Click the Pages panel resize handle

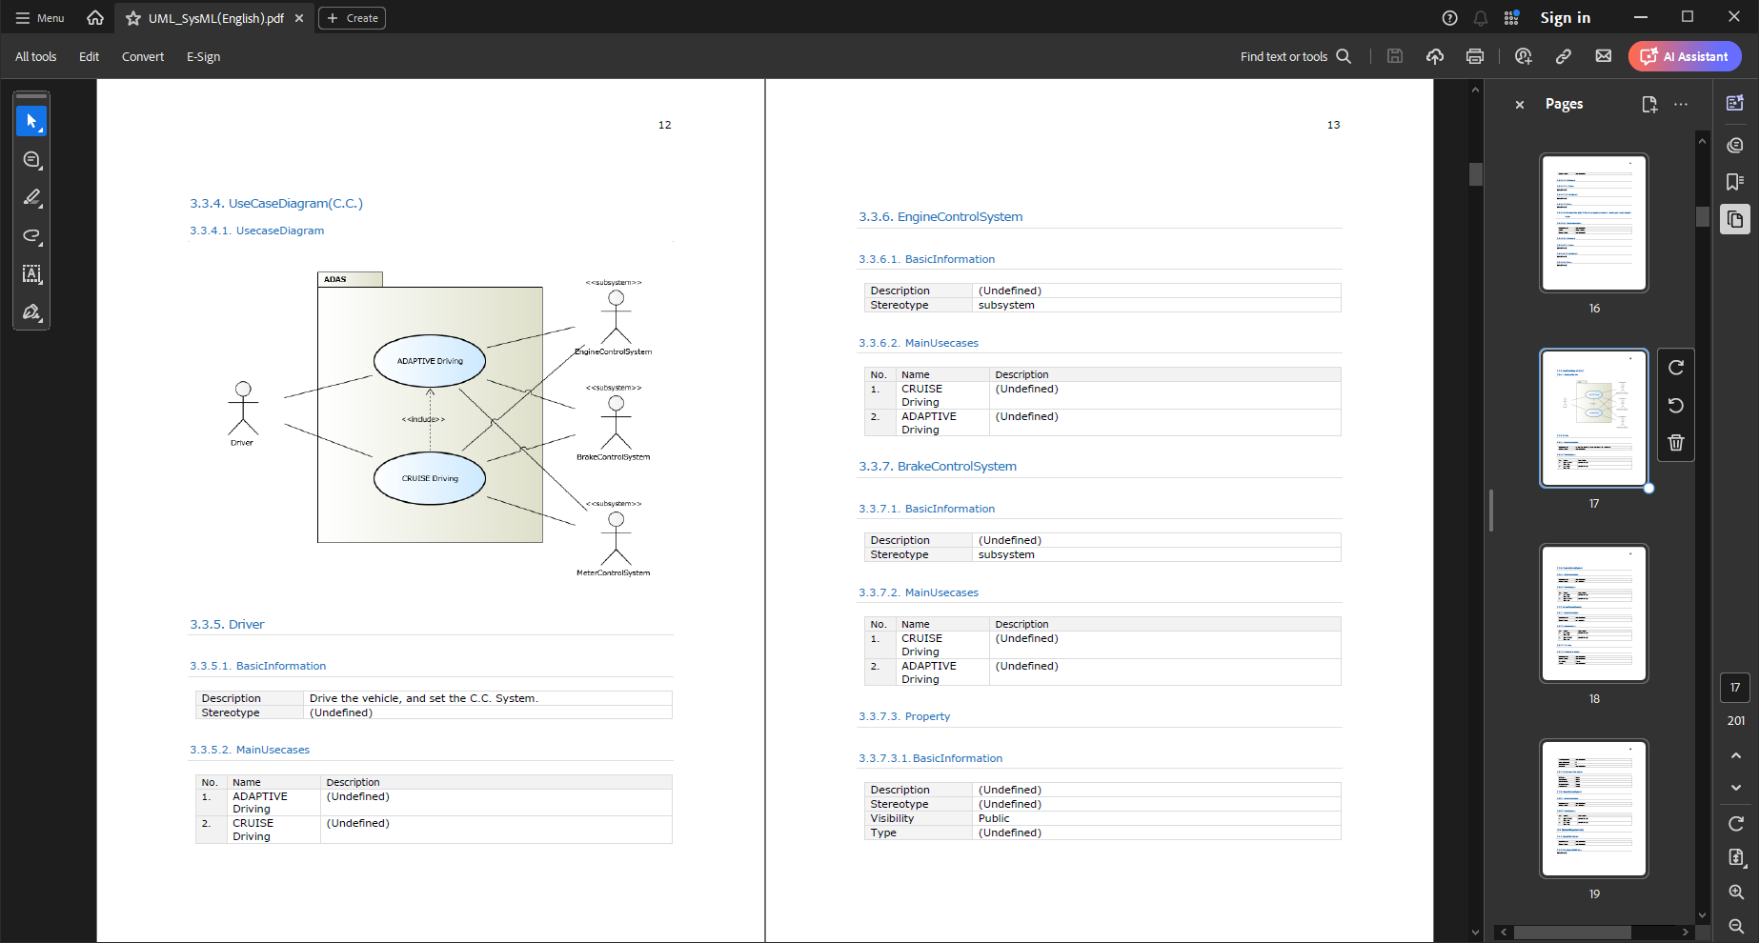pyautogui.click(x=1490, y=511)
